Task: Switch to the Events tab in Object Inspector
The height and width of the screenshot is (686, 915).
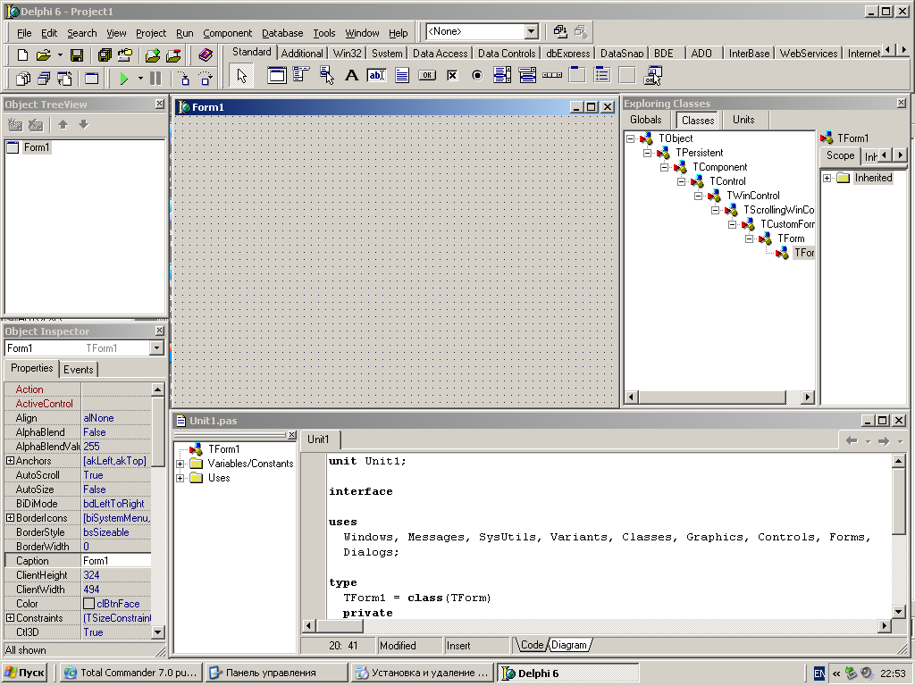Action: point(79,369)
